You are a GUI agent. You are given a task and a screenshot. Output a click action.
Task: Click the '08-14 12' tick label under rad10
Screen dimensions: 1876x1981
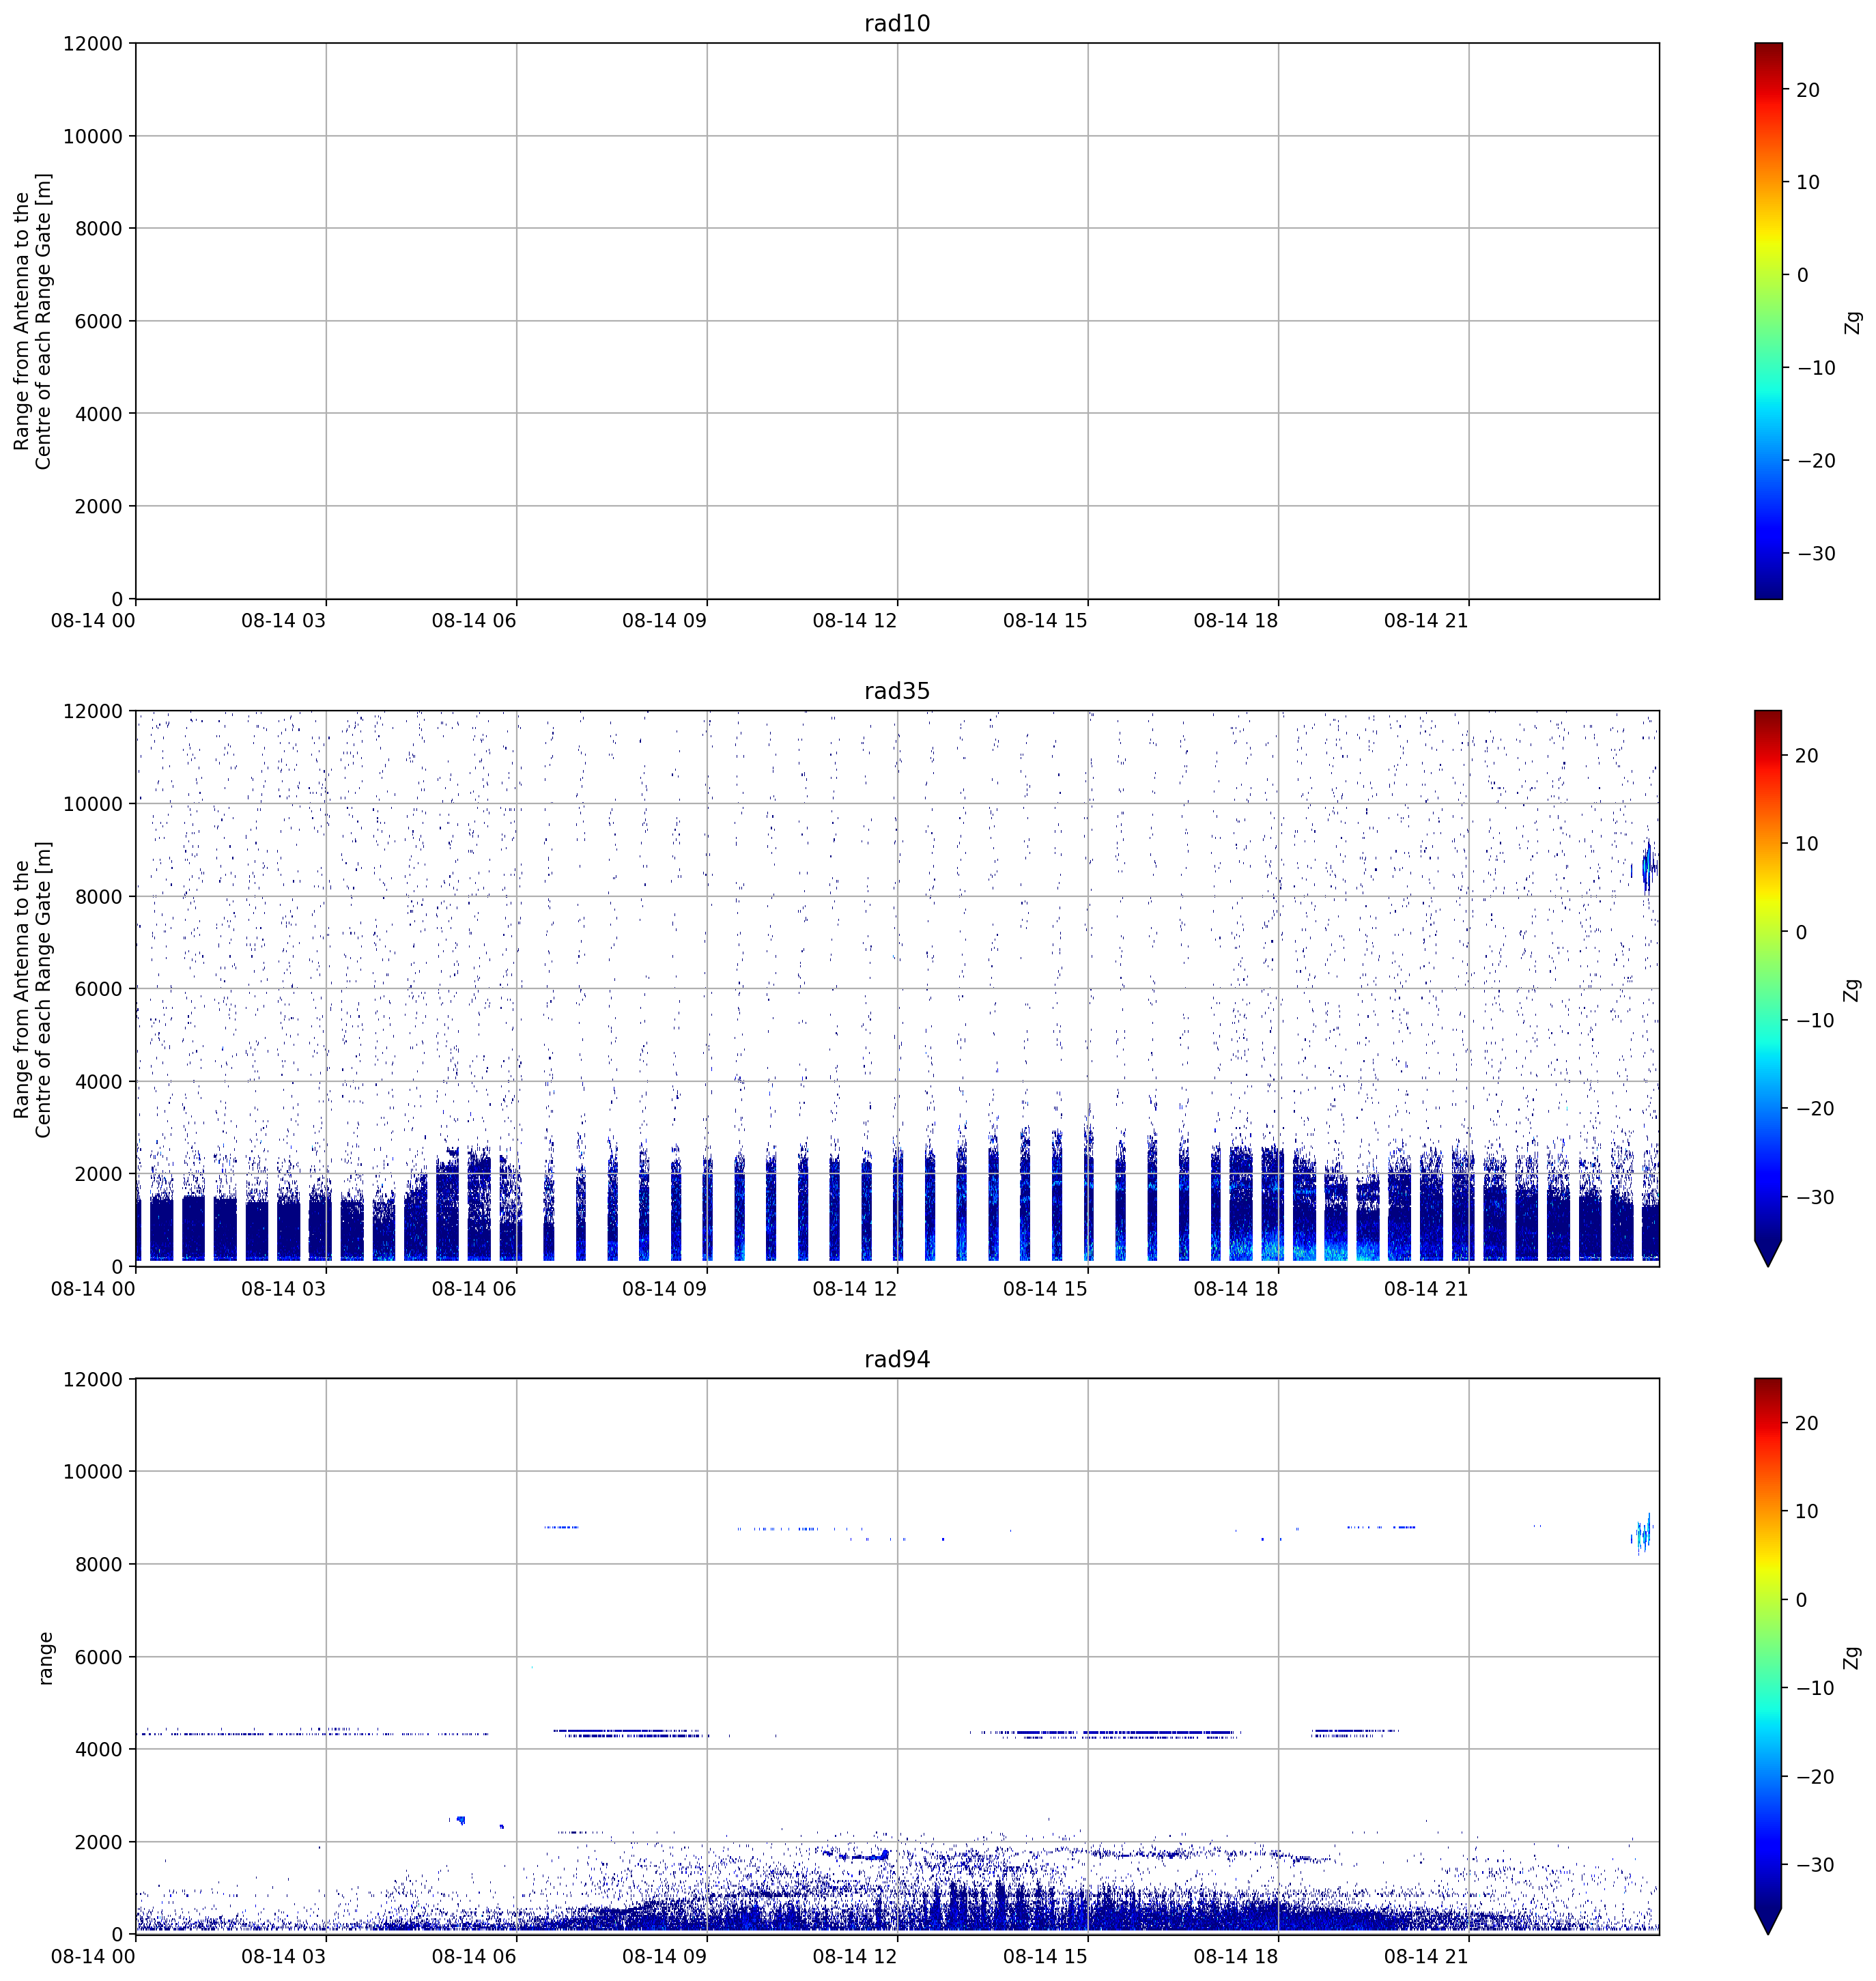[855, 621]
